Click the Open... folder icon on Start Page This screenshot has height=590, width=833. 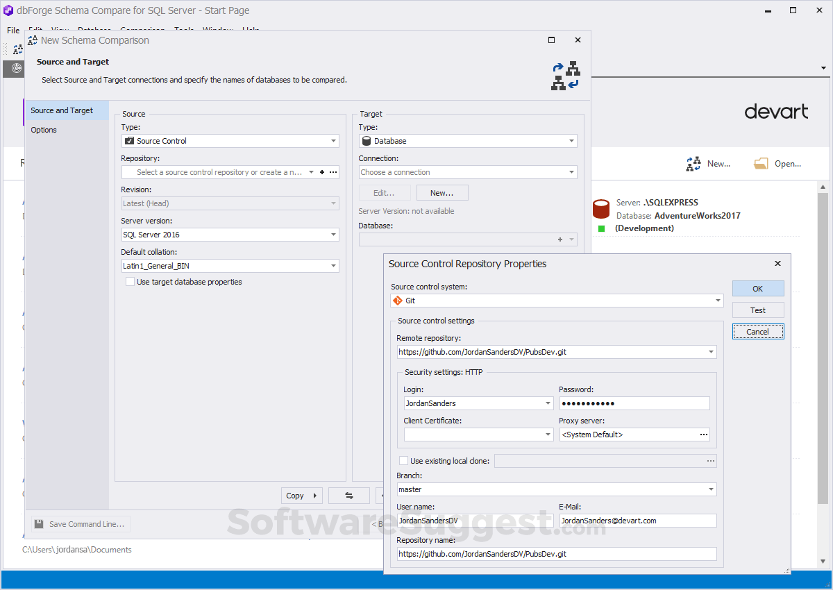click(762, 164)
